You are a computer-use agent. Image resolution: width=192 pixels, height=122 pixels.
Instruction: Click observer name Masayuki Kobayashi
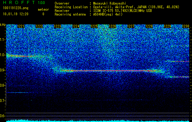(110, 3)
